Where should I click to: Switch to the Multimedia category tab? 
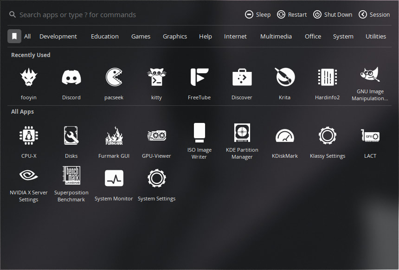pos(276,36)
